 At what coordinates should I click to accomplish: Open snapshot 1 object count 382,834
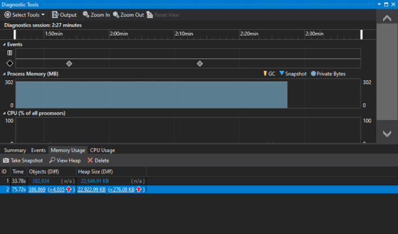coord(40,181)
